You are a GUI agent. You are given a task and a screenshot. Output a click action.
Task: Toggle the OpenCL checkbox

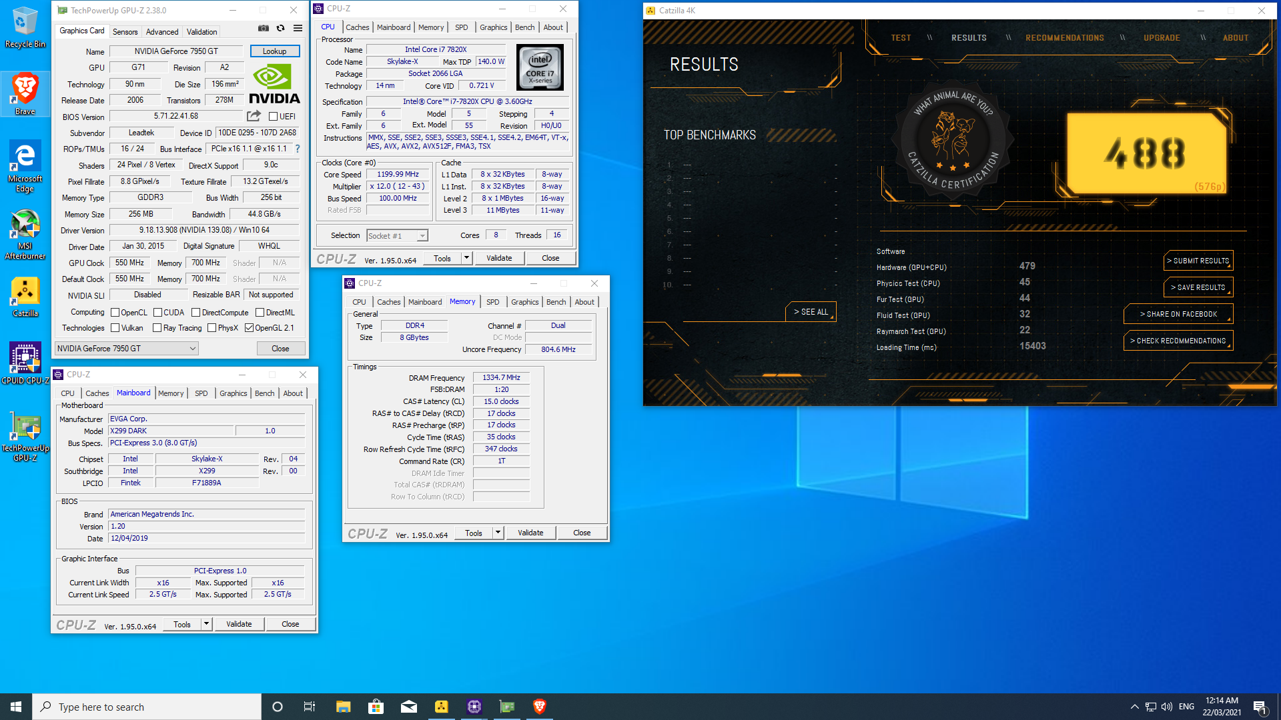pos(115,313)
